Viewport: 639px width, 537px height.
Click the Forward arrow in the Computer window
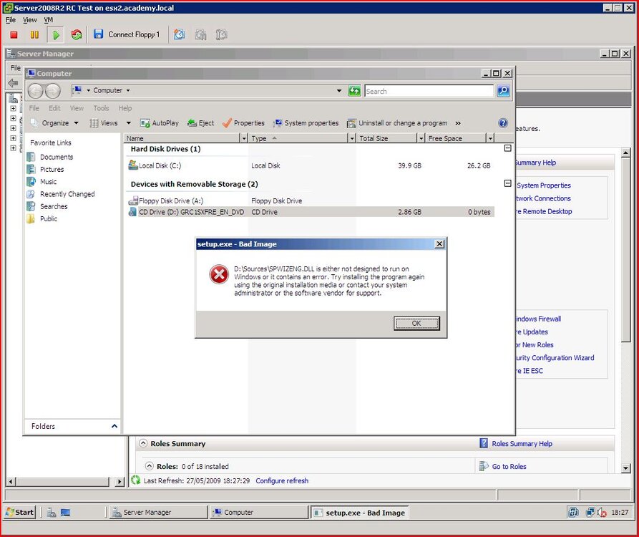pos(53,90)
